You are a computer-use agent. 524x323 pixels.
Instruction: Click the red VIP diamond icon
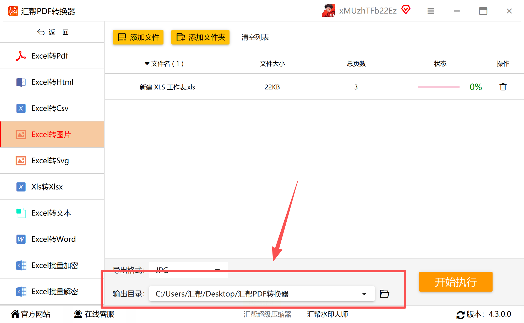click(406, 10)
